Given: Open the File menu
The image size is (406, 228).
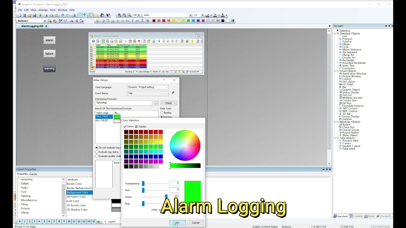Looking at the screenshot, I should [20, 10].
